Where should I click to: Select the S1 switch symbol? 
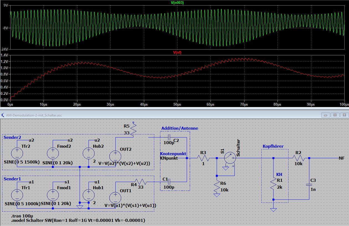(230, 159)
